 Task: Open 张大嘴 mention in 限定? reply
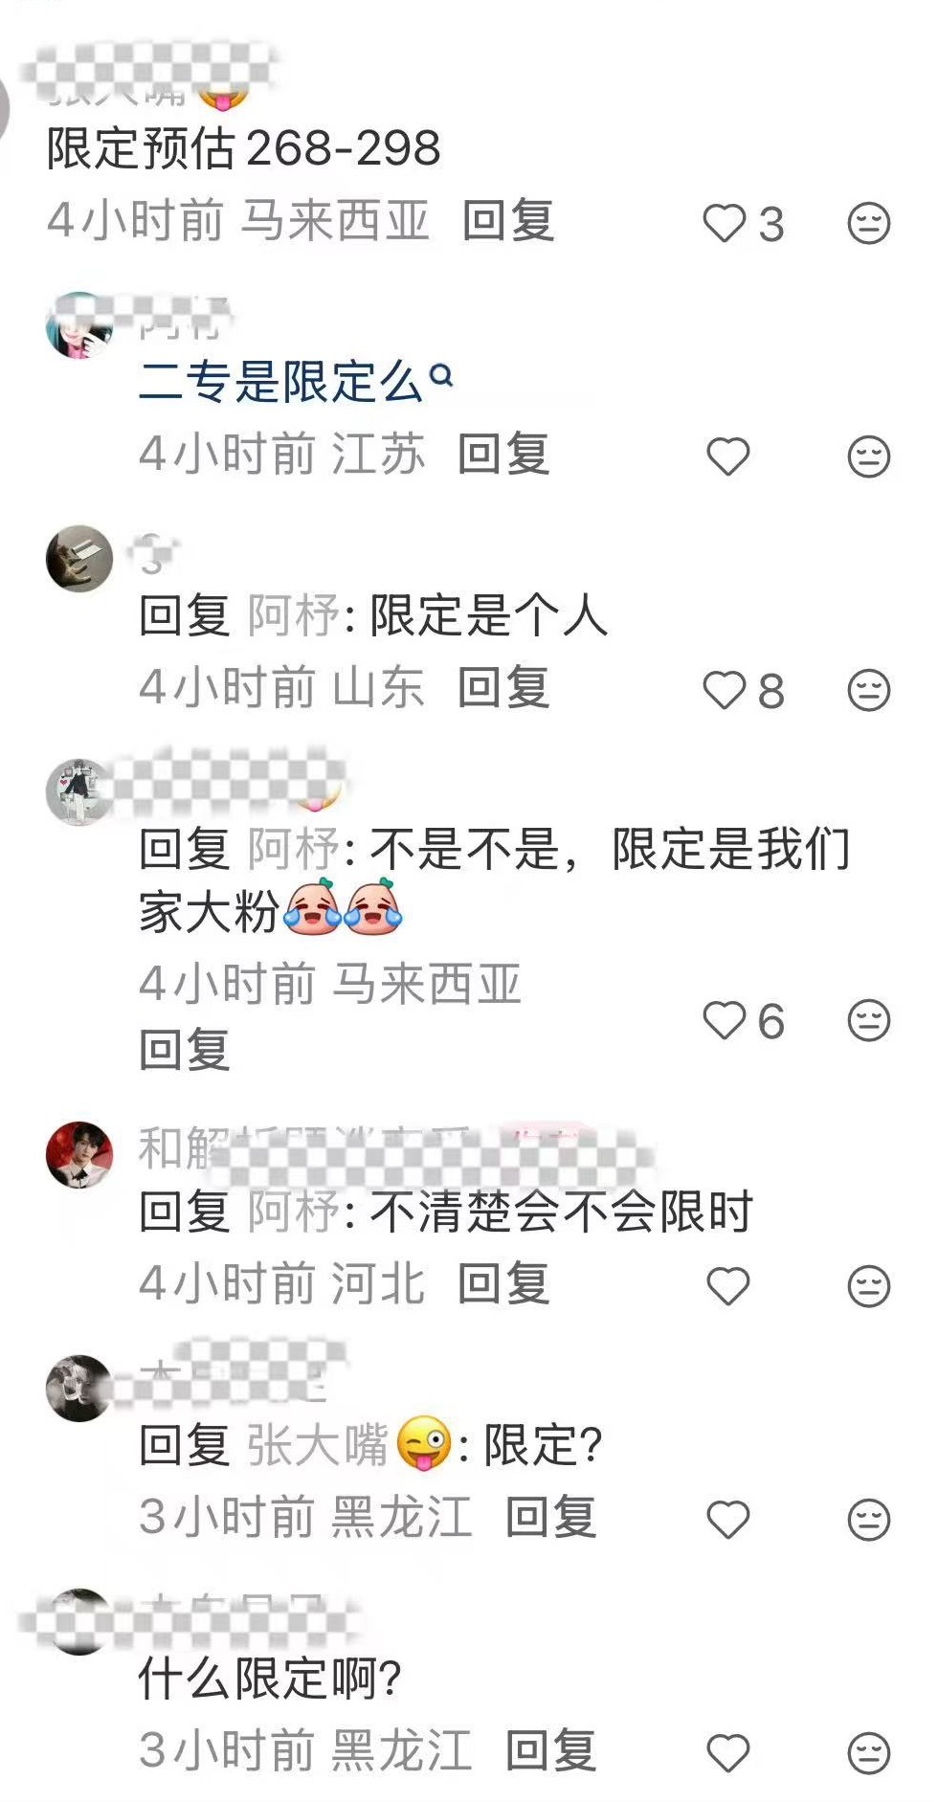point(349,1445)
